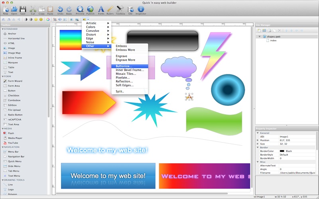This screenshot has height=199, width=319.
Task: Select the Radio Button form tool
Action: point(15,115)
